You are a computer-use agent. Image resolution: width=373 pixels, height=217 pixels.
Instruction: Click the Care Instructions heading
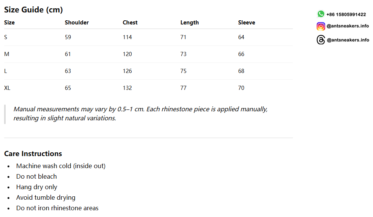(33, 154)
